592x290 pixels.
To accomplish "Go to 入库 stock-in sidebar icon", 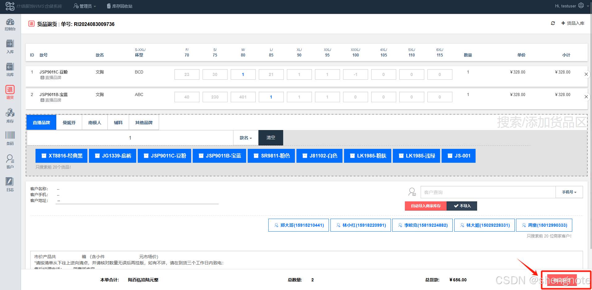I will pos(10,47).
